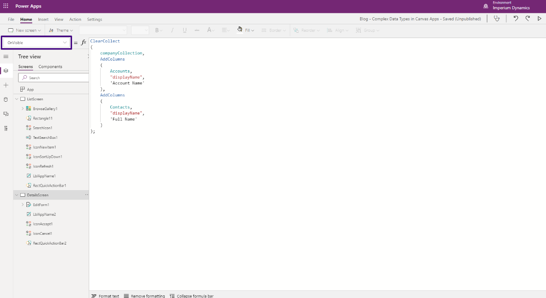Open the Data sources sidebar icon
Viewport: 546px width, 298px height.
(6, 99)
